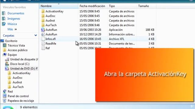Collapse the Carpetas pane with its chevron
Screen dimensions: 195x109
click(36, 35)
